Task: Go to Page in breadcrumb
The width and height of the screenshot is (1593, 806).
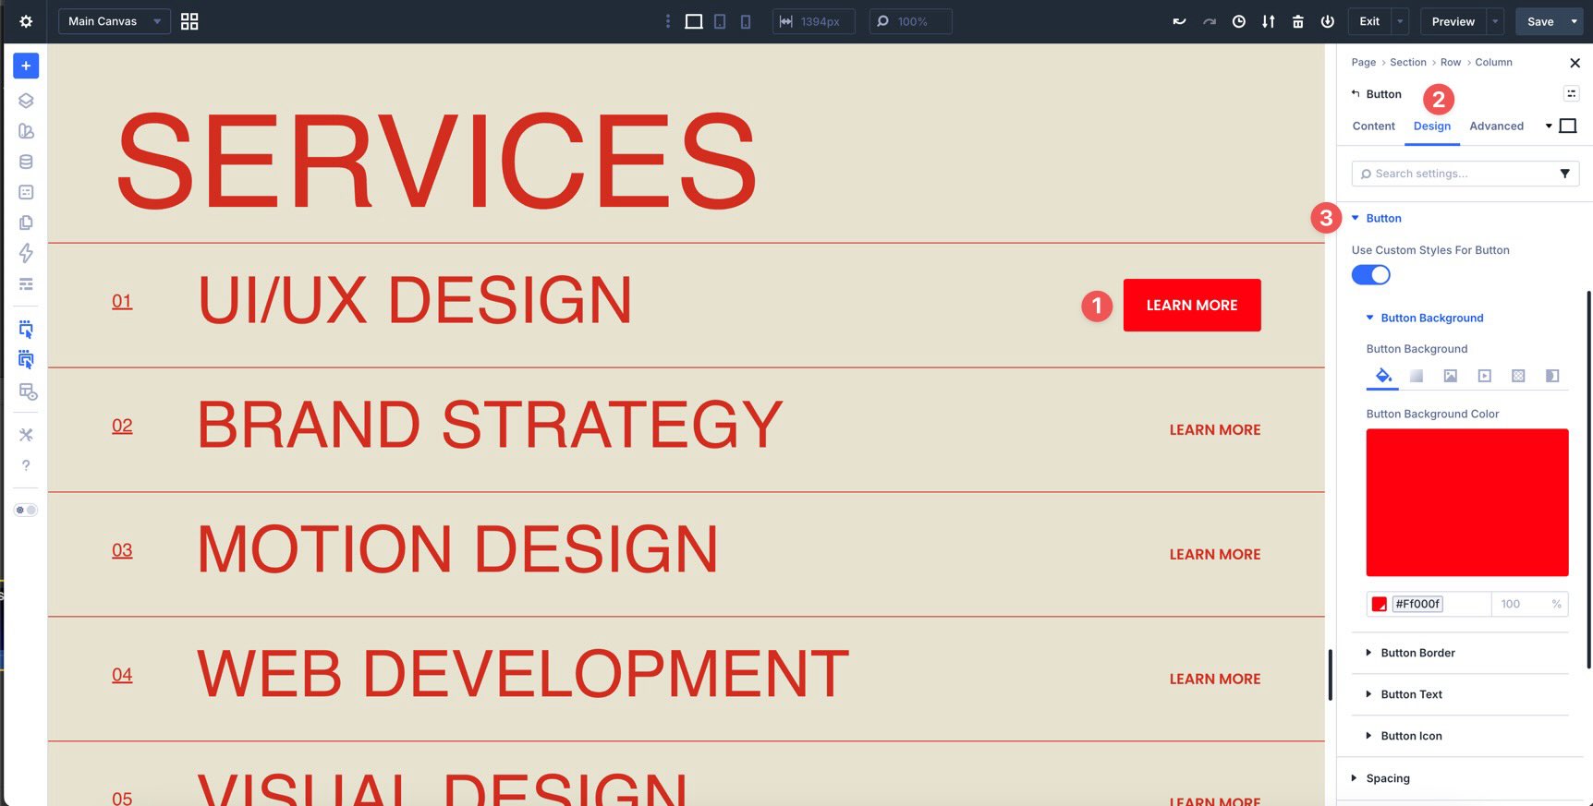Action: tap(1363, 62)
